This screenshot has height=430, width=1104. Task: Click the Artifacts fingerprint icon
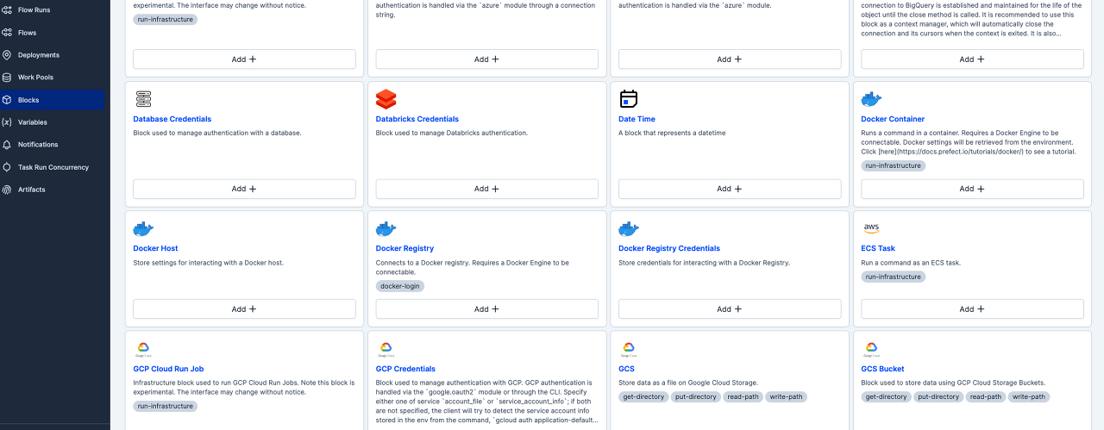pos(7,190)
